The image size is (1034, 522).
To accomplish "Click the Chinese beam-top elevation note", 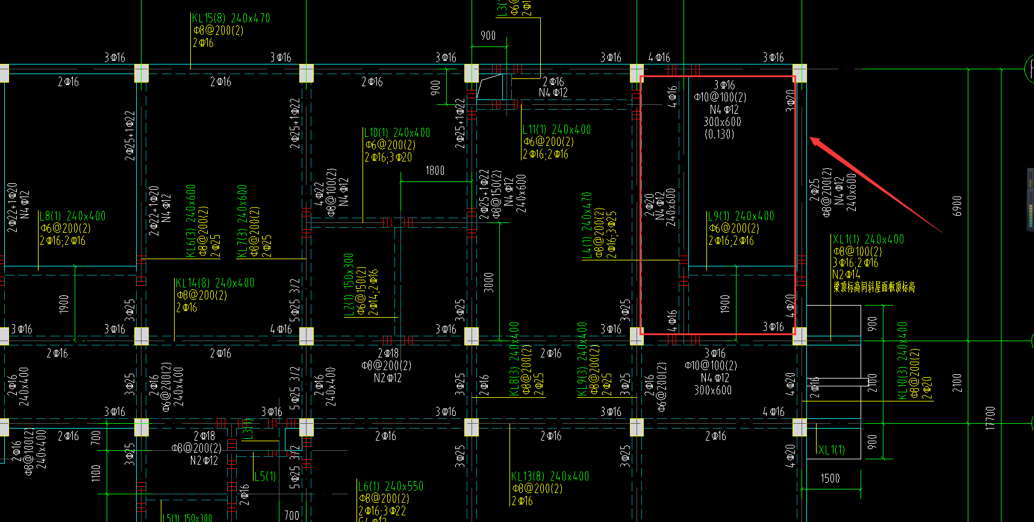I will (874, 288).
